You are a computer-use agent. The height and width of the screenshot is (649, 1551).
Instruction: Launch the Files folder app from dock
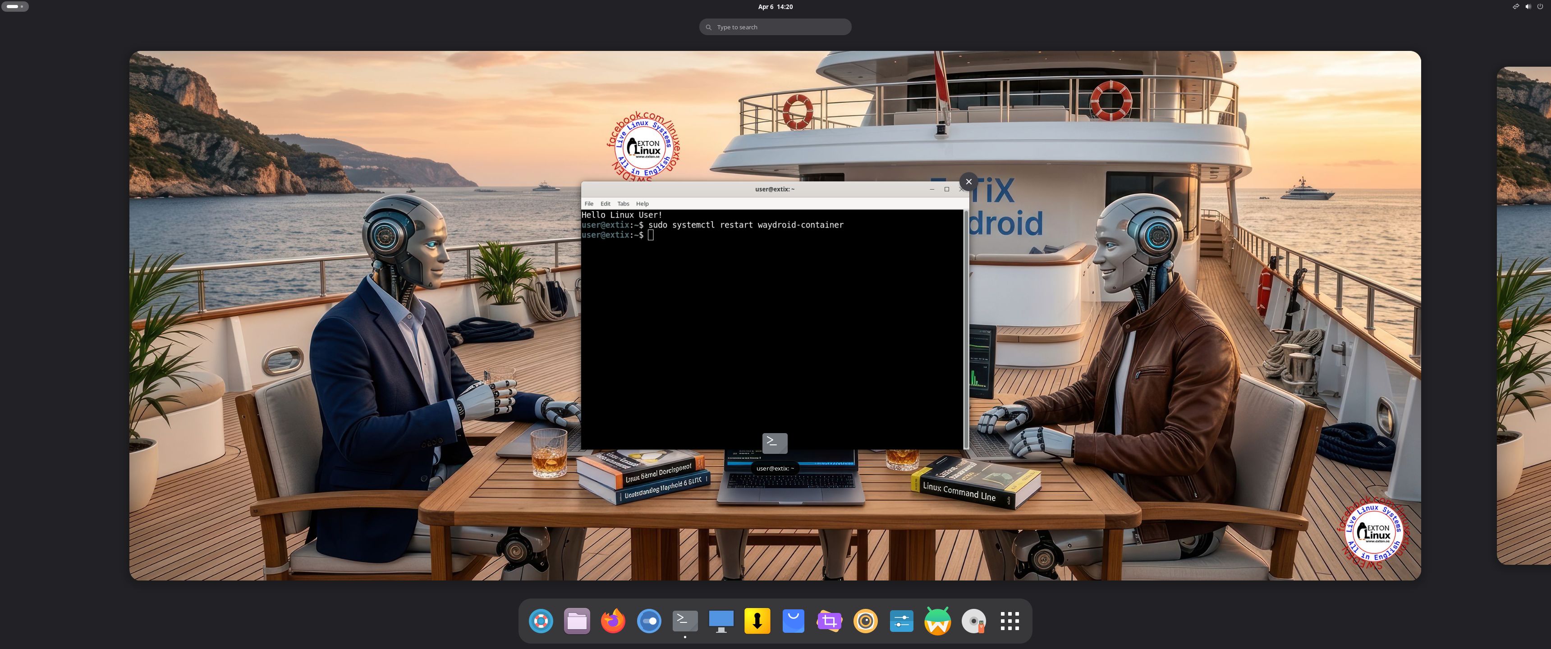coord(577,621)
